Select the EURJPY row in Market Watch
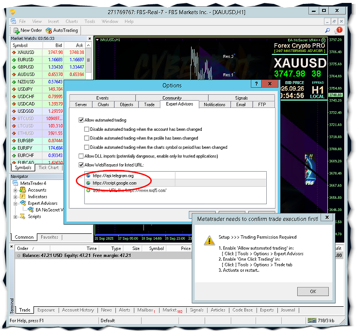The width and height of the screenshot is (356, 335). (x=37, y=148)
